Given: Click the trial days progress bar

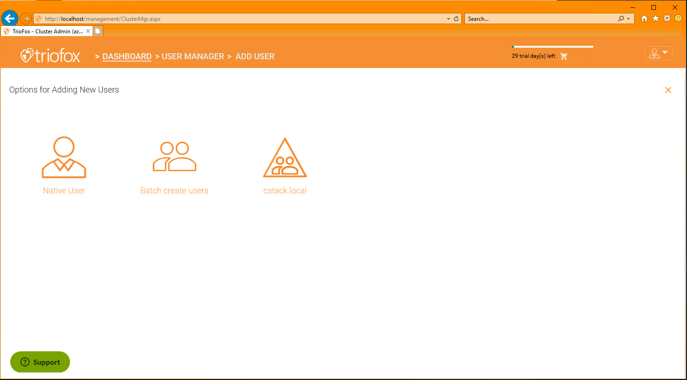Looking at the screenshot, I should pos(553,47).
